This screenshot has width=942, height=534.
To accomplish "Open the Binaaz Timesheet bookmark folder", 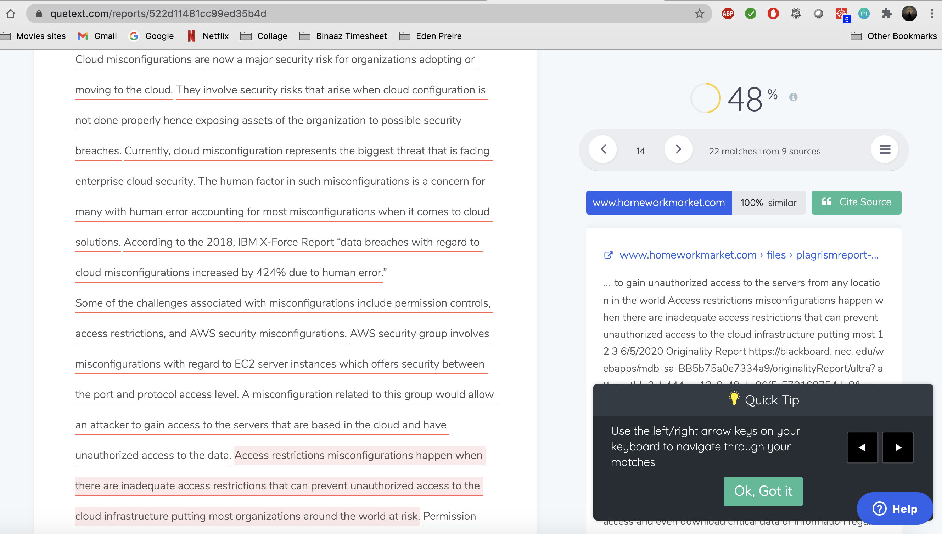I will tap(343, 36).
